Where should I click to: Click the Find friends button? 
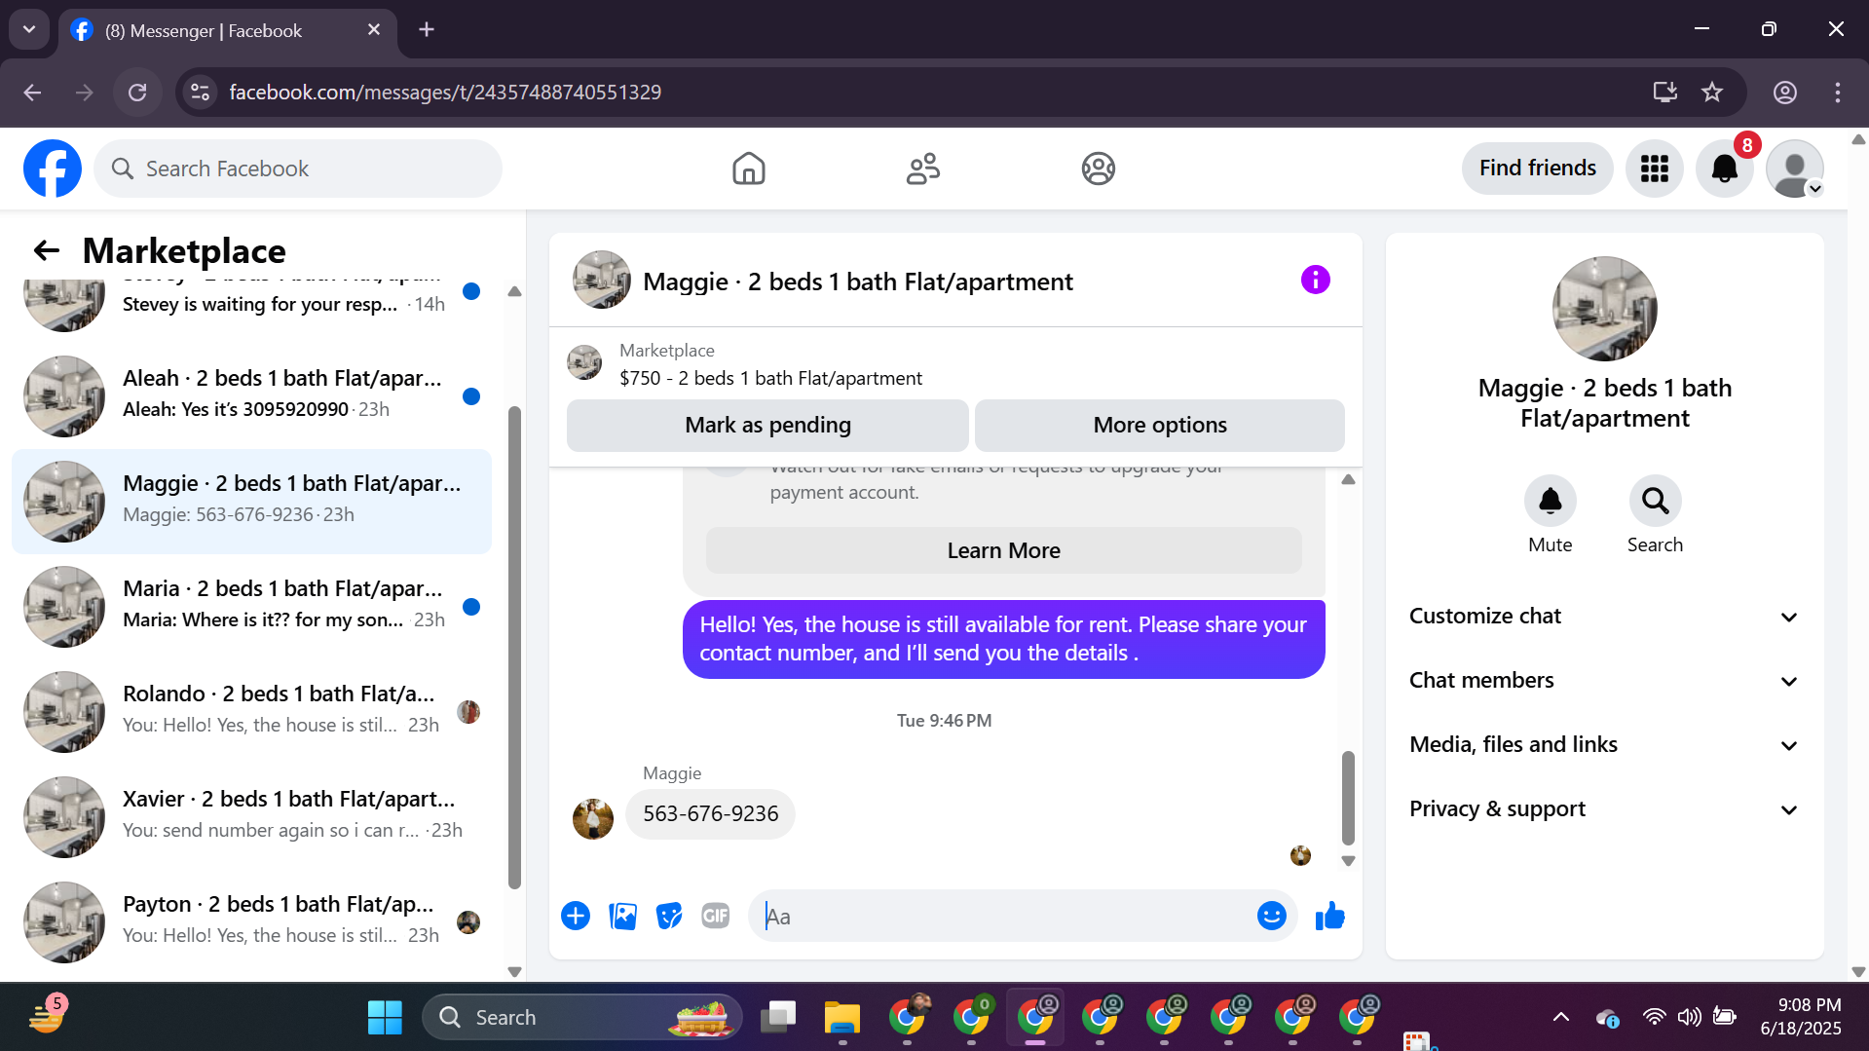point(1537,169)
